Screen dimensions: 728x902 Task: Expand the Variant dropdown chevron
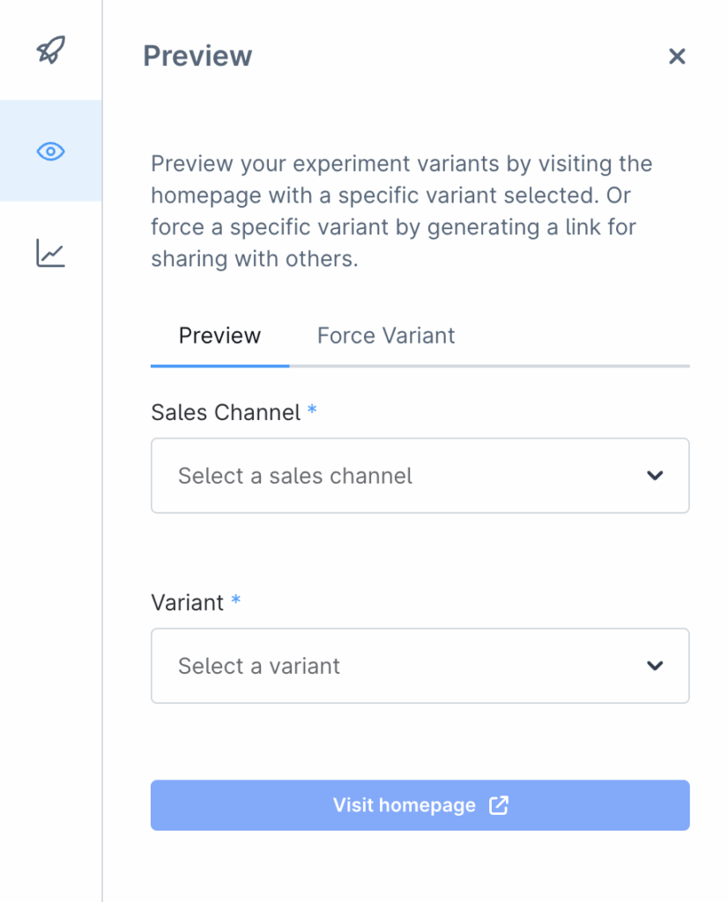(654, 666)
